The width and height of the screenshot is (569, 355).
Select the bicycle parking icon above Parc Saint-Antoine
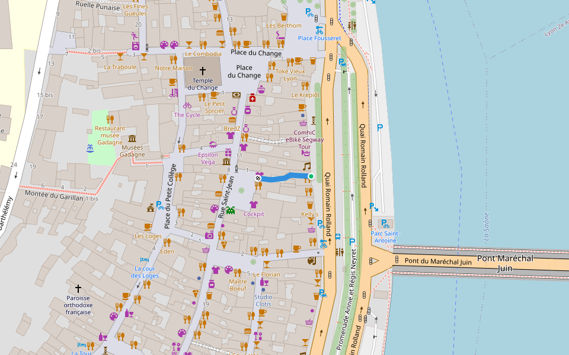point(386,224)
